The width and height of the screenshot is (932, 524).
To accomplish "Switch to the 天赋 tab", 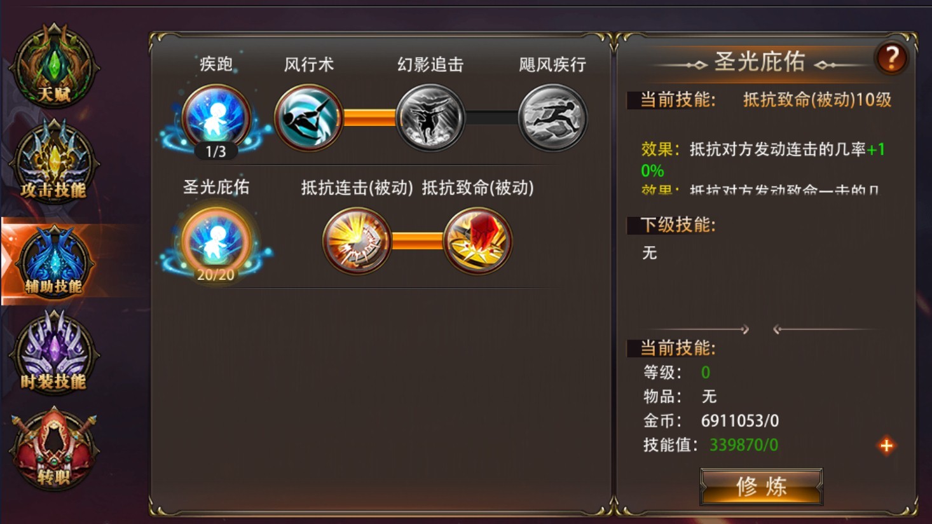I will 54,67.
